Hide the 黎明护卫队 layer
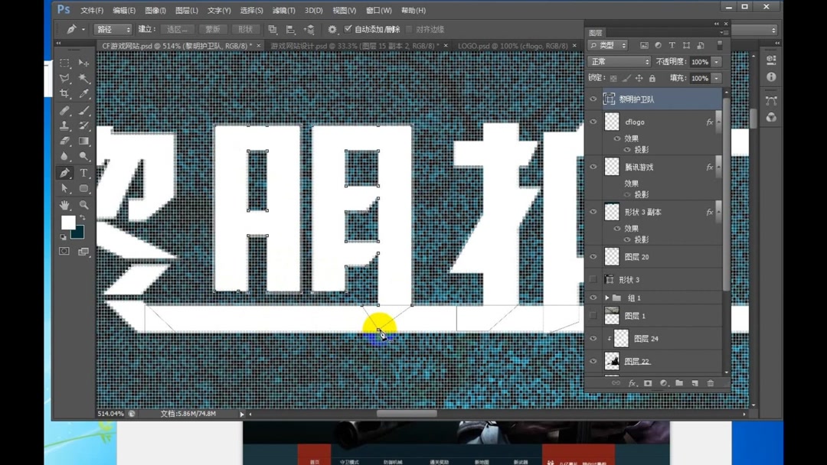The image size is (827, 465). point(593,99)
